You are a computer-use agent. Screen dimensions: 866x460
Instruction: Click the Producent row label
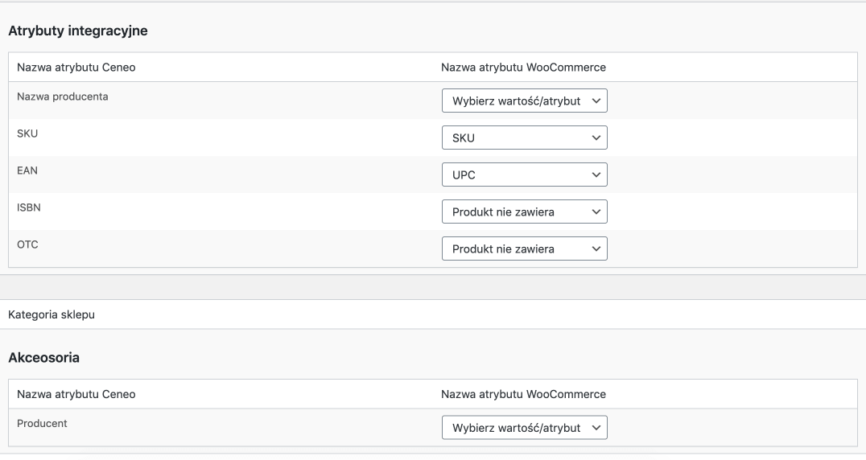(42, 424)
